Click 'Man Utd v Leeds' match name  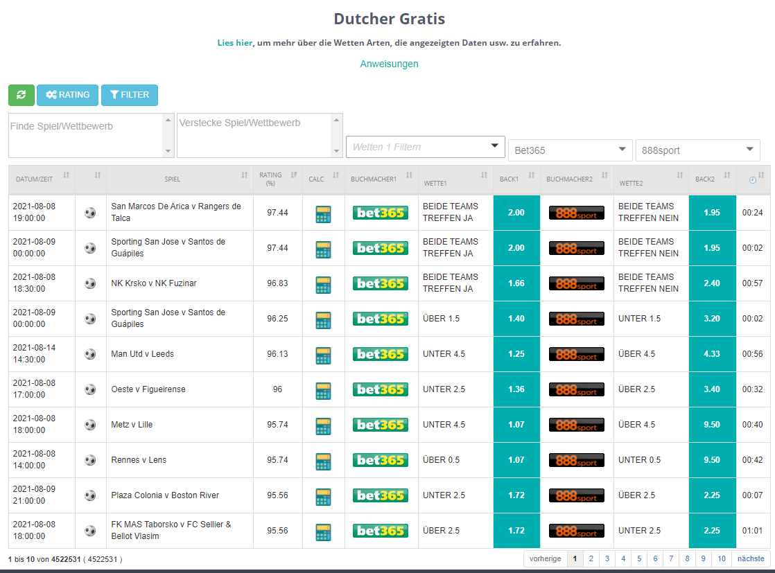142,354
